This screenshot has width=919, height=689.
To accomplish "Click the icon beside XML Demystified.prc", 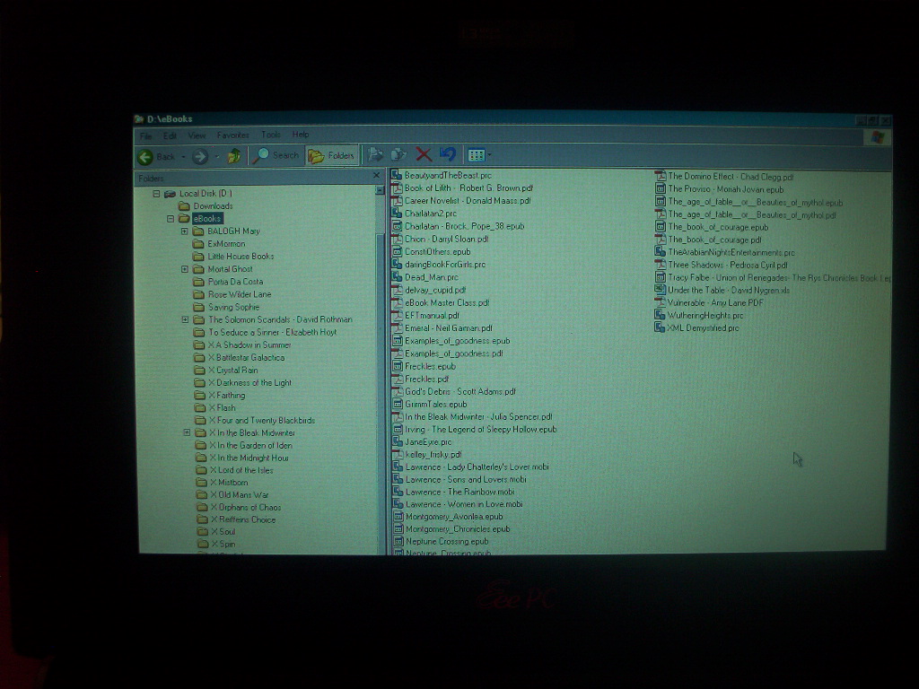I will click(x=660, y=328).
